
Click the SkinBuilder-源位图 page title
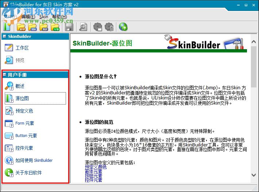[x=102, y=43]
